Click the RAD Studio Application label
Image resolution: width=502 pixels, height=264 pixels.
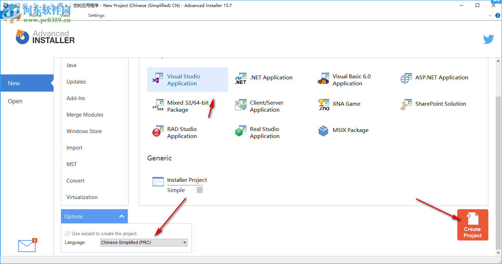182,132
